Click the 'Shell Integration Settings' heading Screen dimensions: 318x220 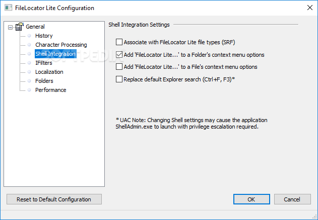click(139, 25)
